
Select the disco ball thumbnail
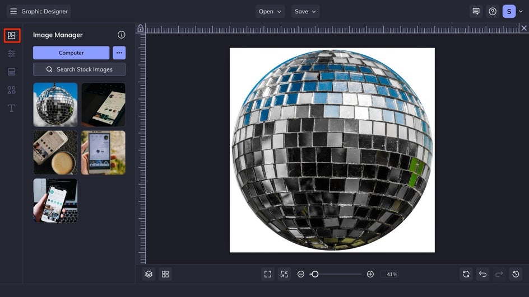click(x=55, y=105)
